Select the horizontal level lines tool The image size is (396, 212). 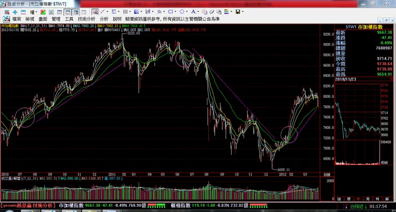[x=114, y=11]
